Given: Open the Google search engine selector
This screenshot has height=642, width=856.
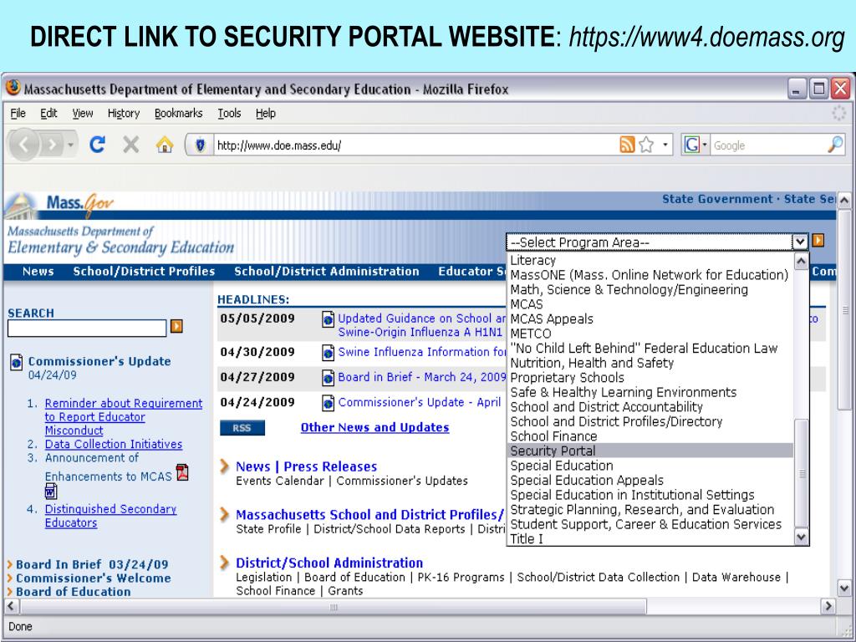Looking at the screenshot, I should 695,145.
